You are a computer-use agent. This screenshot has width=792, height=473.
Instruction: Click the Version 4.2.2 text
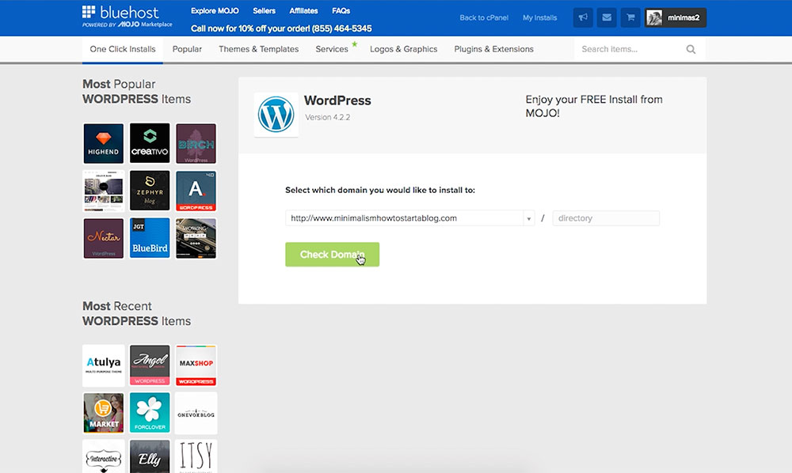tap(327, 117)
